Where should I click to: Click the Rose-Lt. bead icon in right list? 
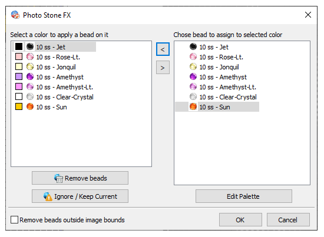pyautogui.click(x=193, y=56)
